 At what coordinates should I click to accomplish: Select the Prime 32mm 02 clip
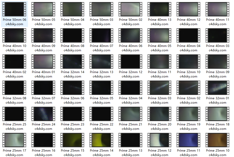pos(189,88)
